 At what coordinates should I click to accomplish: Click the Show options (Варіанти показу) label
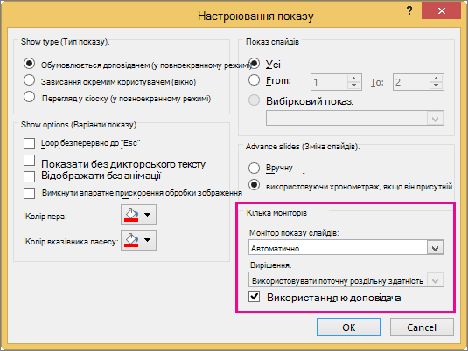pos(80,125)
